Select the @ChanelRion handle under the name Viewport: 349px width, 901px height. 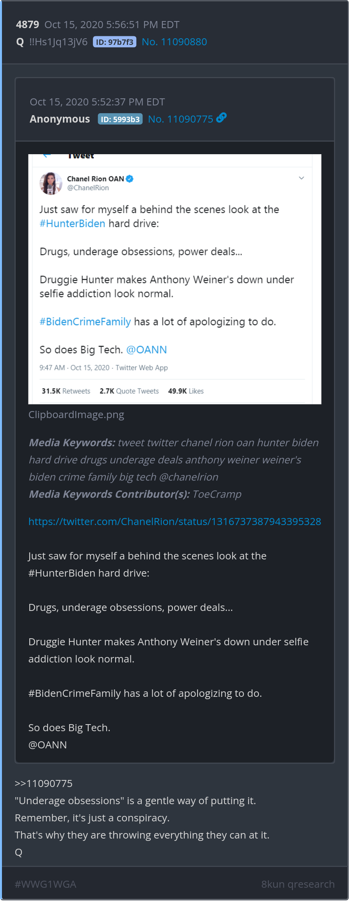(x=88, y=188)
